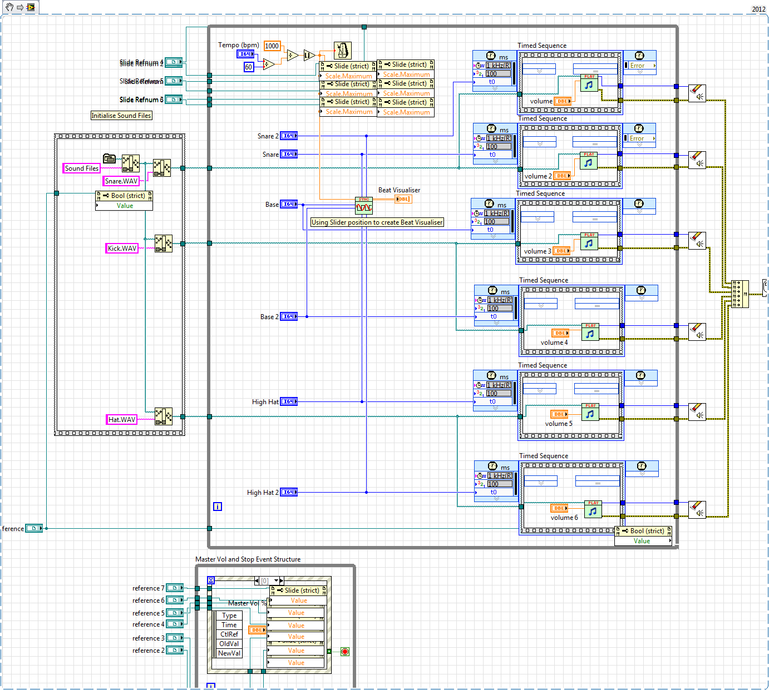Expand third Timed Sequence input node chevron
This screenshot has width=769, height=690.
[493, 236]
